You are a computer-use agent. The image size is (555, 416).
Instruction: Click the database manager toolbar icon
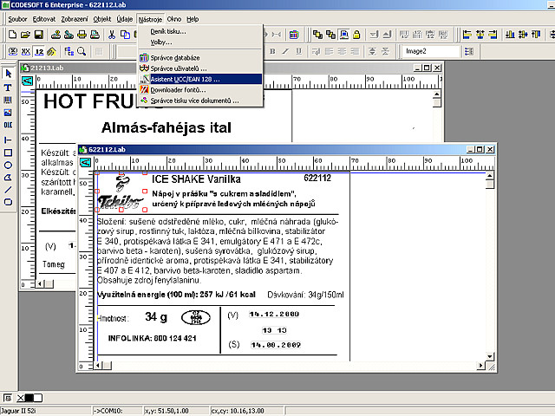294,35
